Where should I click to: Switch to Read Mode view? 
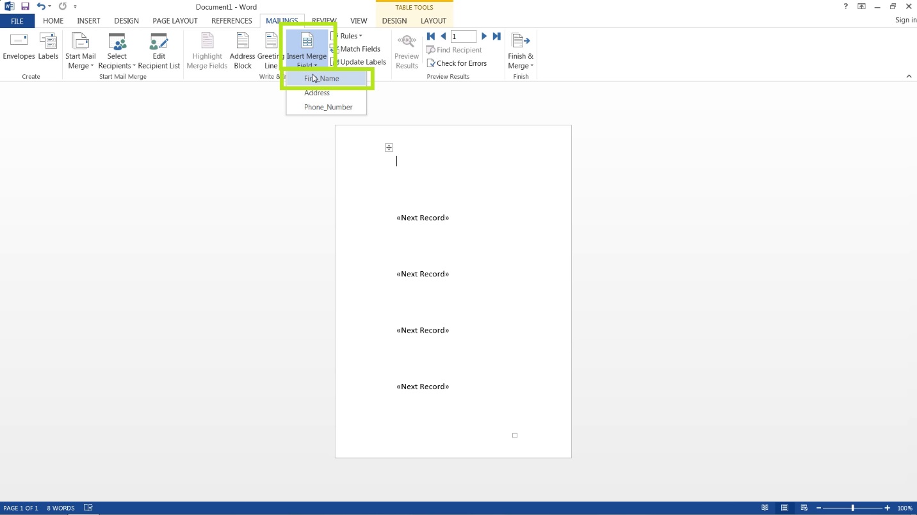tap(765, 508)
